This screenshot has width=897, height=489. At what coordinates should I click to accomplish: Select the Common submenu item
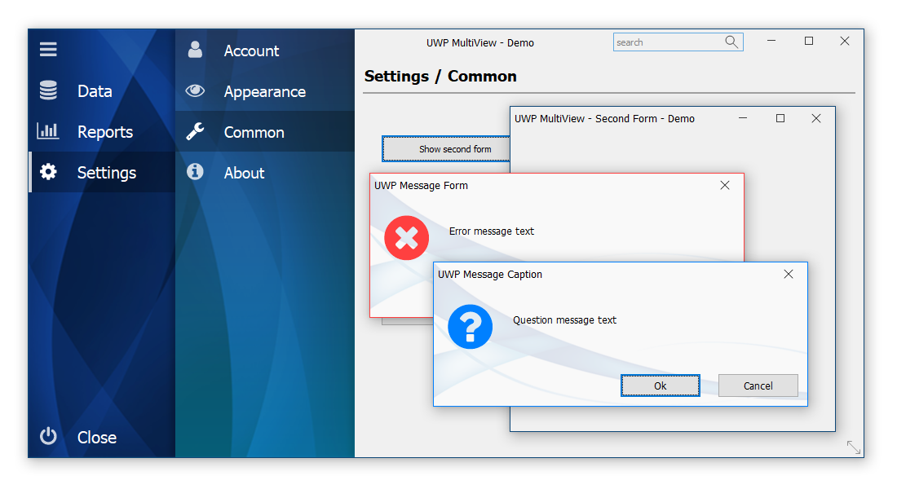[x=265, y=131]
